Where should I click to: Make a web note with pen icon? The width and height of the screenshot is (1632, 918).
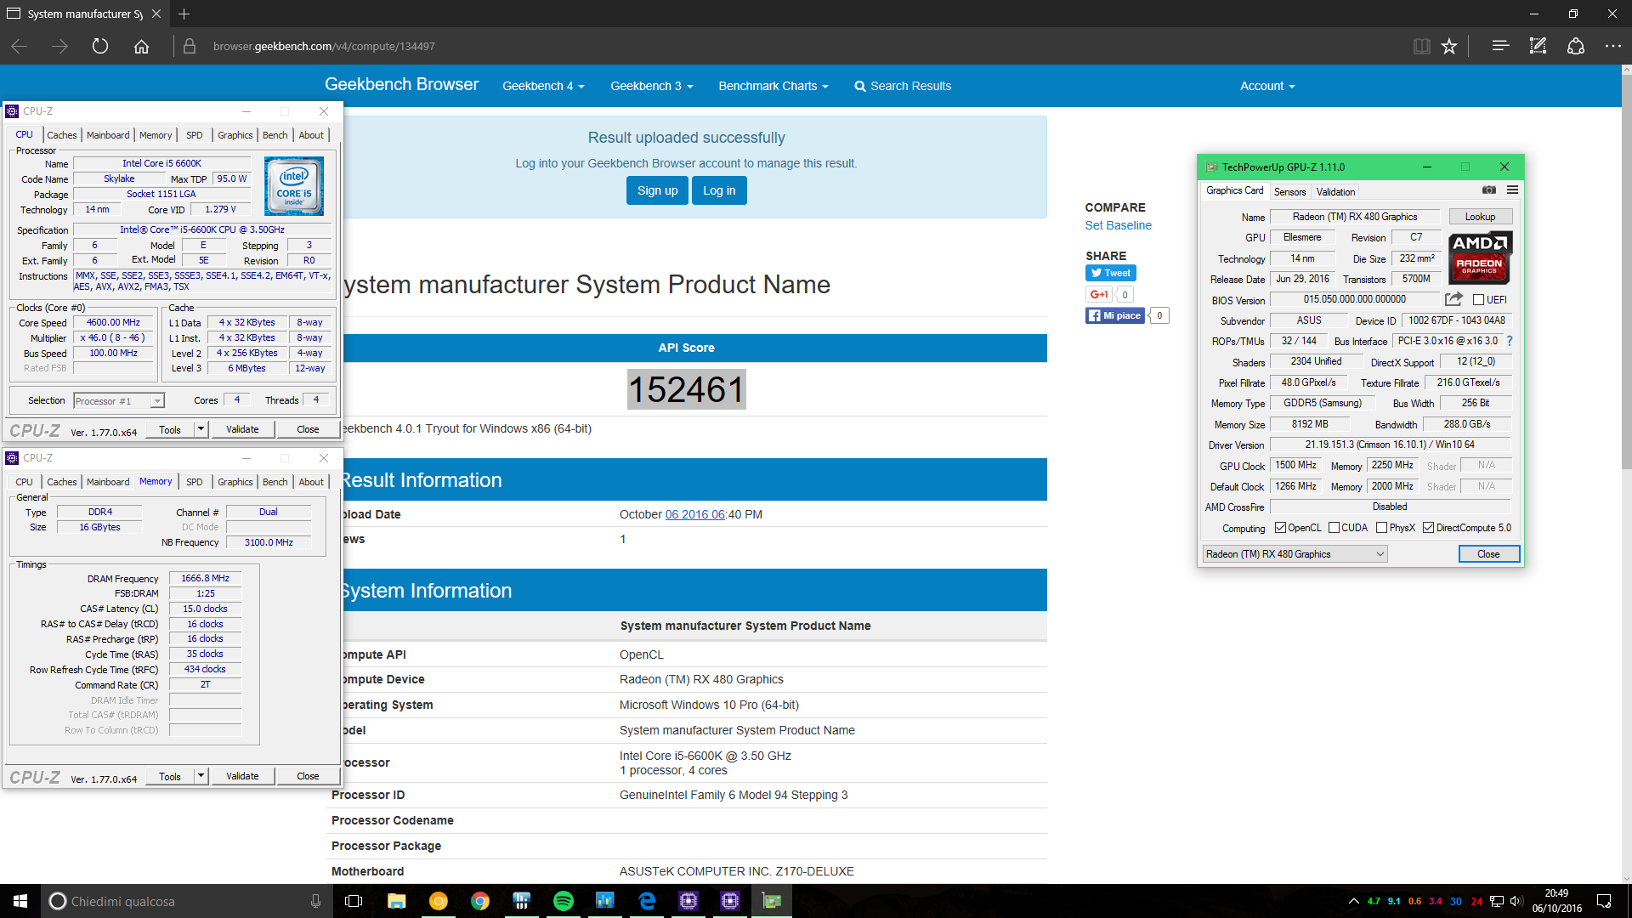(1538, 46)
